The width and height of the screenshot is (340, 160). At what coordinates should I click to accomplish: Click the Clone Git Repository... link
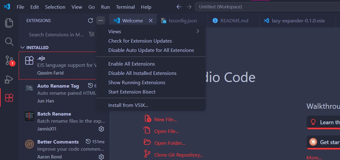pos(179,155)
